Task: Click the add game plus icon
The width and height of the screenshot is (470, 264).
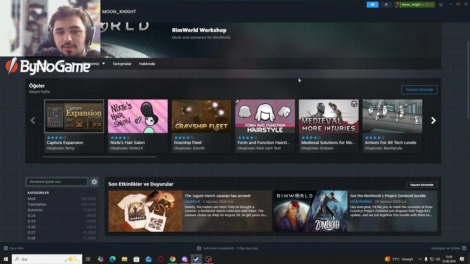Action: [x=6, y=248]
